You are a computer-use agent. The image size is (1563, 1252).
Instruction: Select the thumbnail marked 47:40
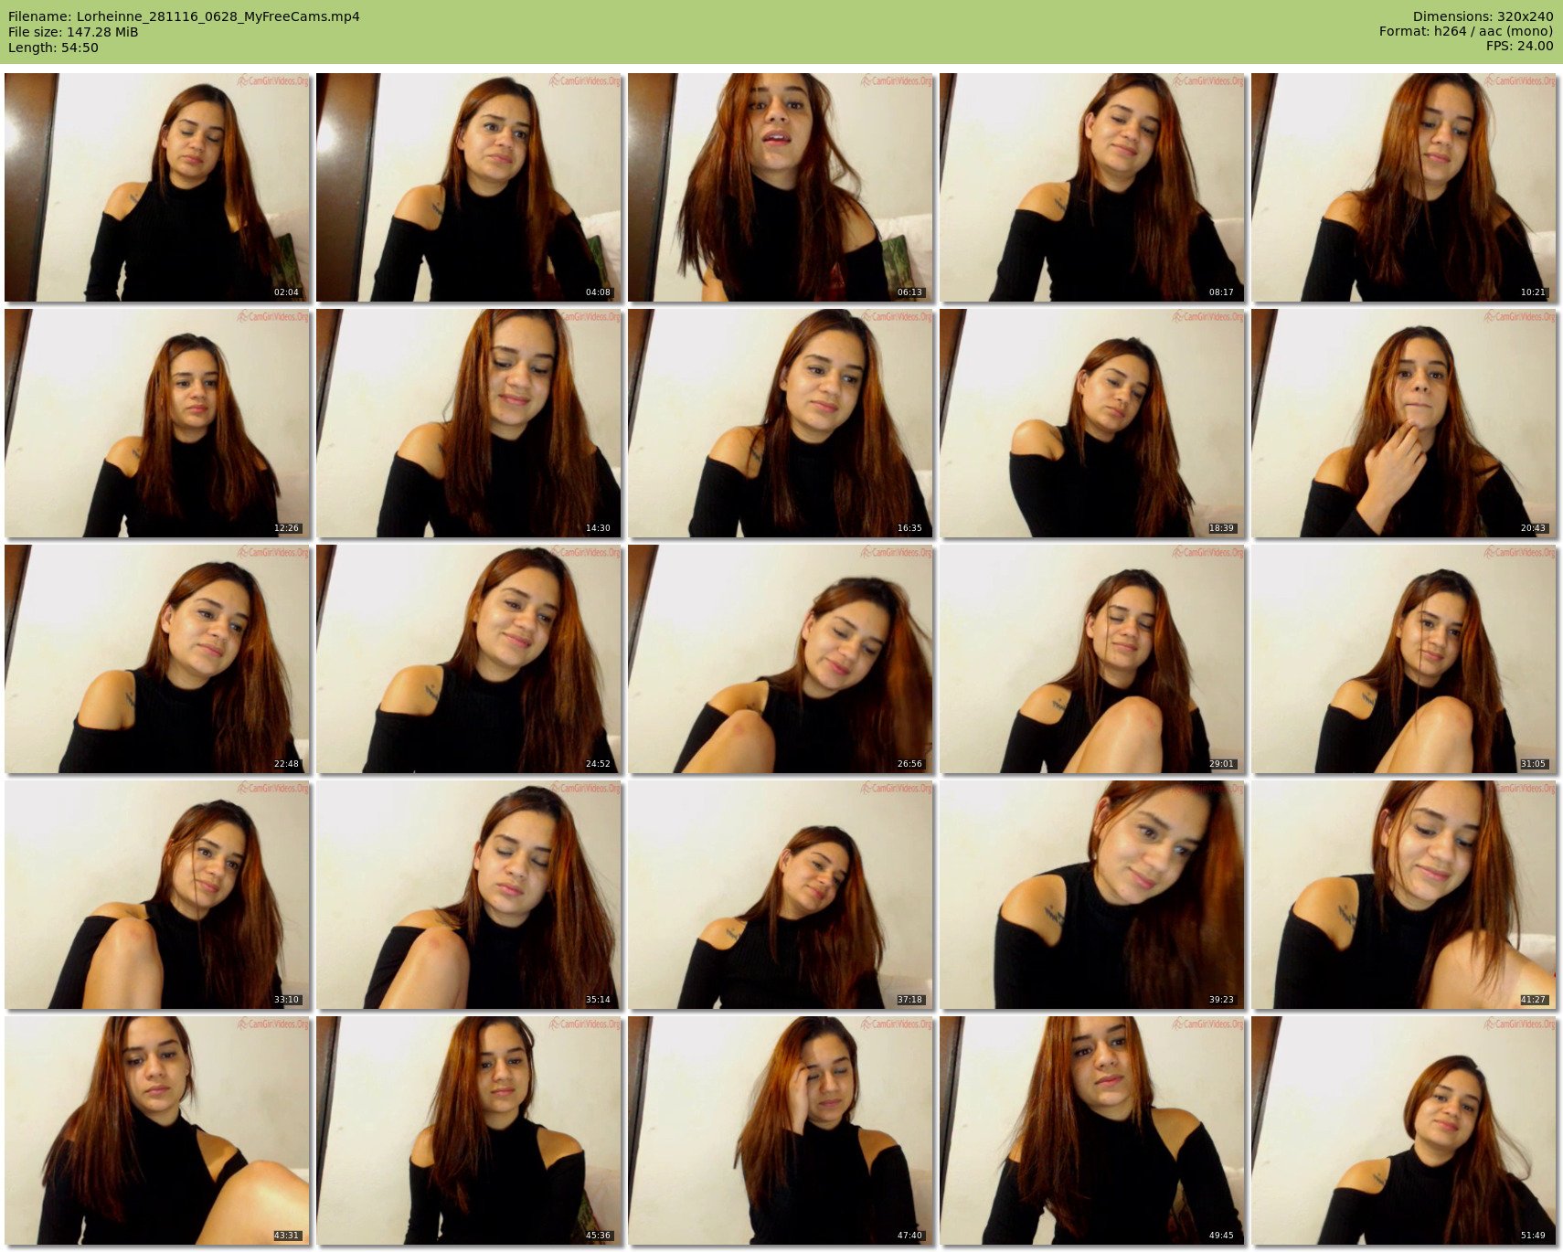tap(781, 1130)
